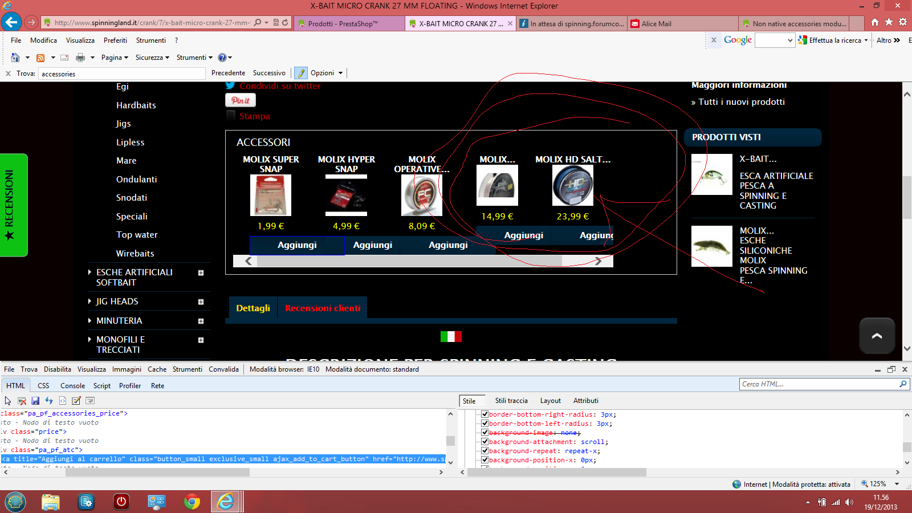Click the browser forward arrow button

click(x=31, y=23)
